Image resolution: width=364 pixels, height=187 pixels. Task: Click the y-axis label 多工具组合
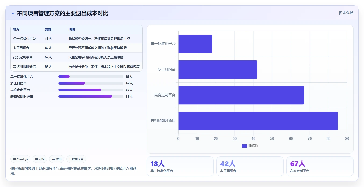166,69
